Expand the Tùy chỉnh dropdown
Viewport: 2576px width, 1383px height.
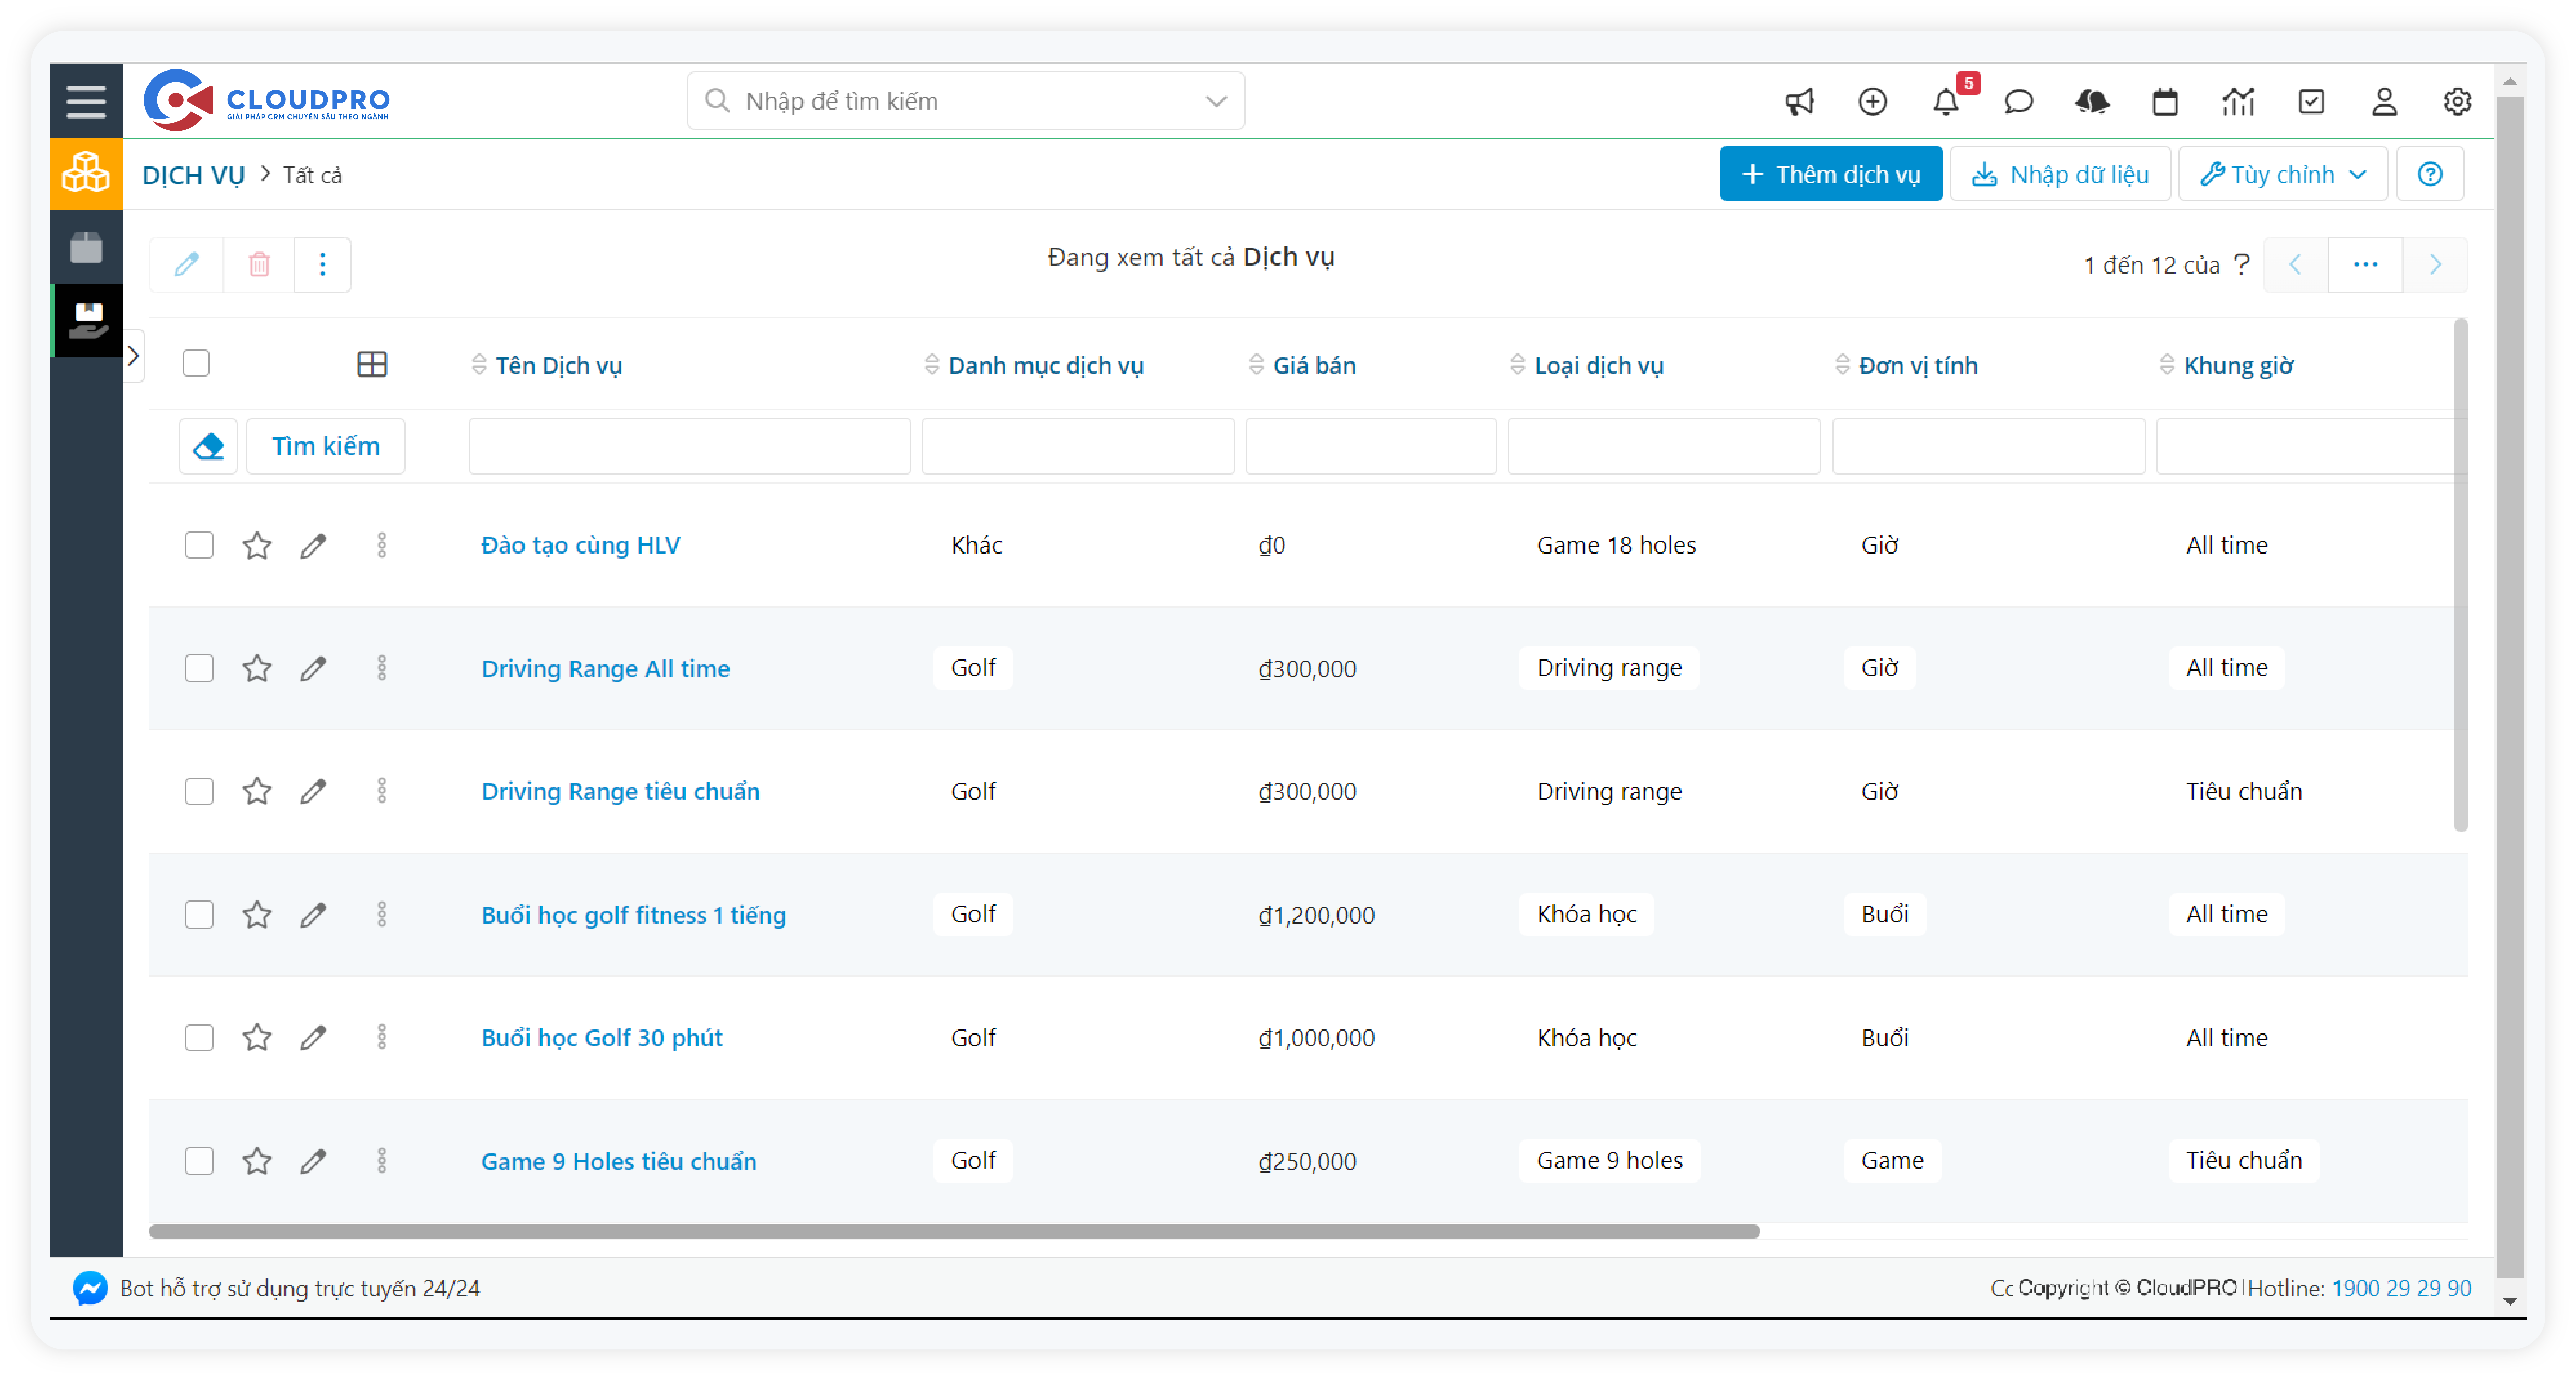click(x=2283, y=175)
